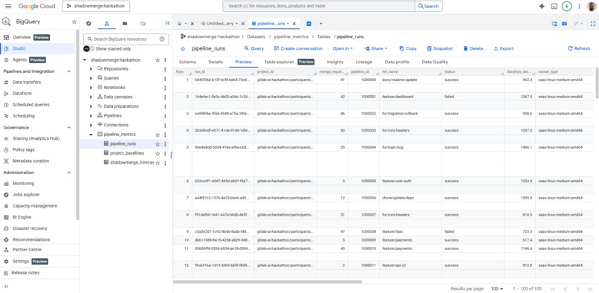599x293 pixels.
Task: Expand the Pipelines tree node
Action: pyautogui.click(x=91, y=115)
